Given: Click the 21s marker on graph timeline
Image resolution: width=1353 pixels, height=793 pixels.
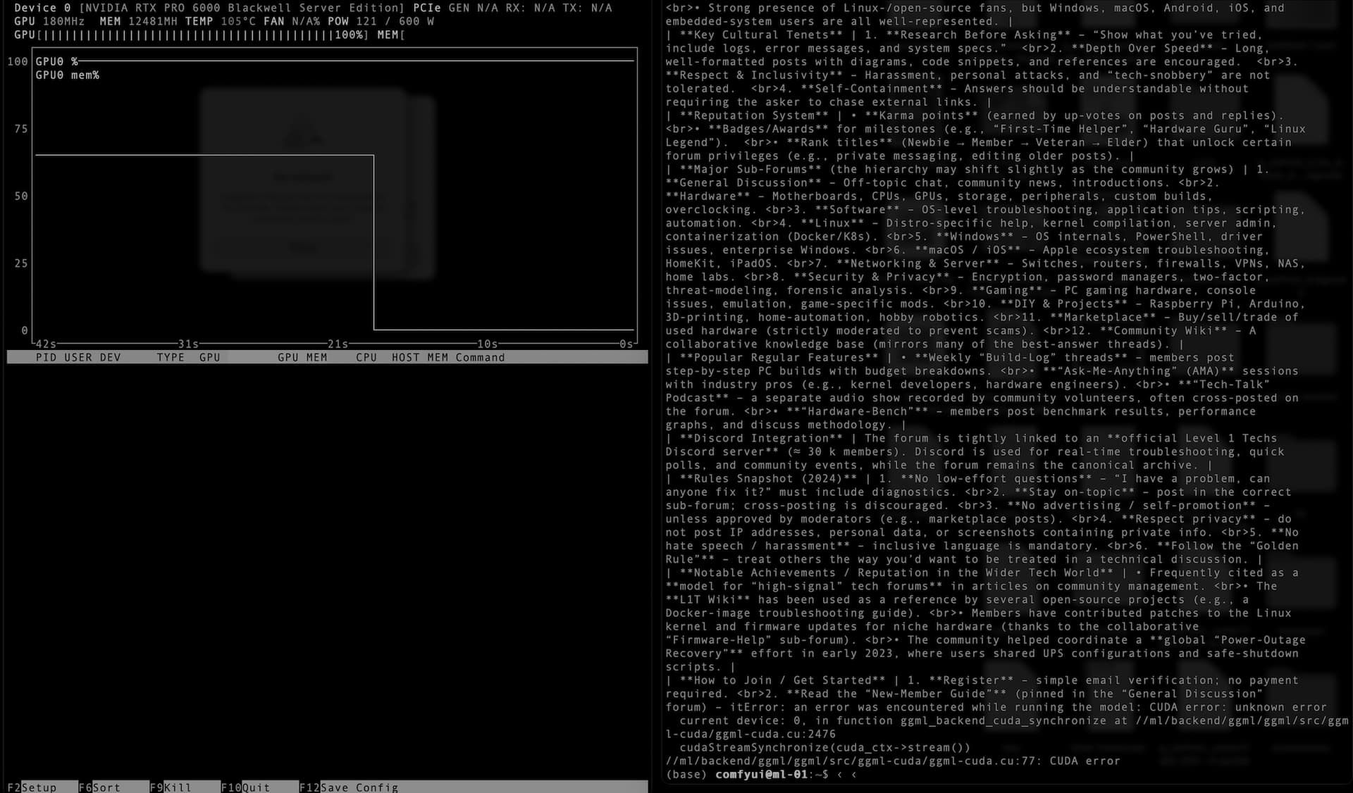Looking at the screenshot, I should [x=338, y=344].
